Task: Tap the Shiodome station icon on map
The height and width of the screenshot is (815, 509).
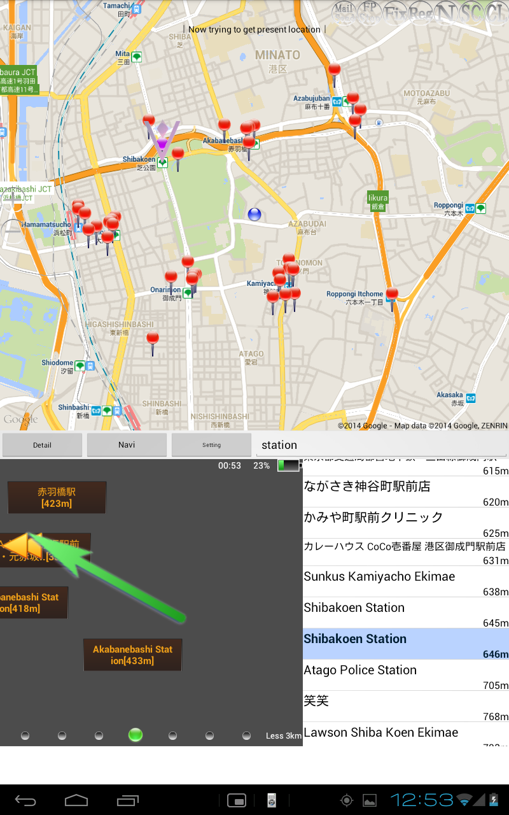Action: tap(85, 365)
